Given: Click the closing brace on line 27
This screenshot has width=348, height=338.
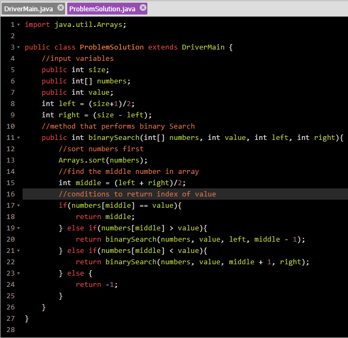Looking at the screenshot, I should [x=27, y=319].
